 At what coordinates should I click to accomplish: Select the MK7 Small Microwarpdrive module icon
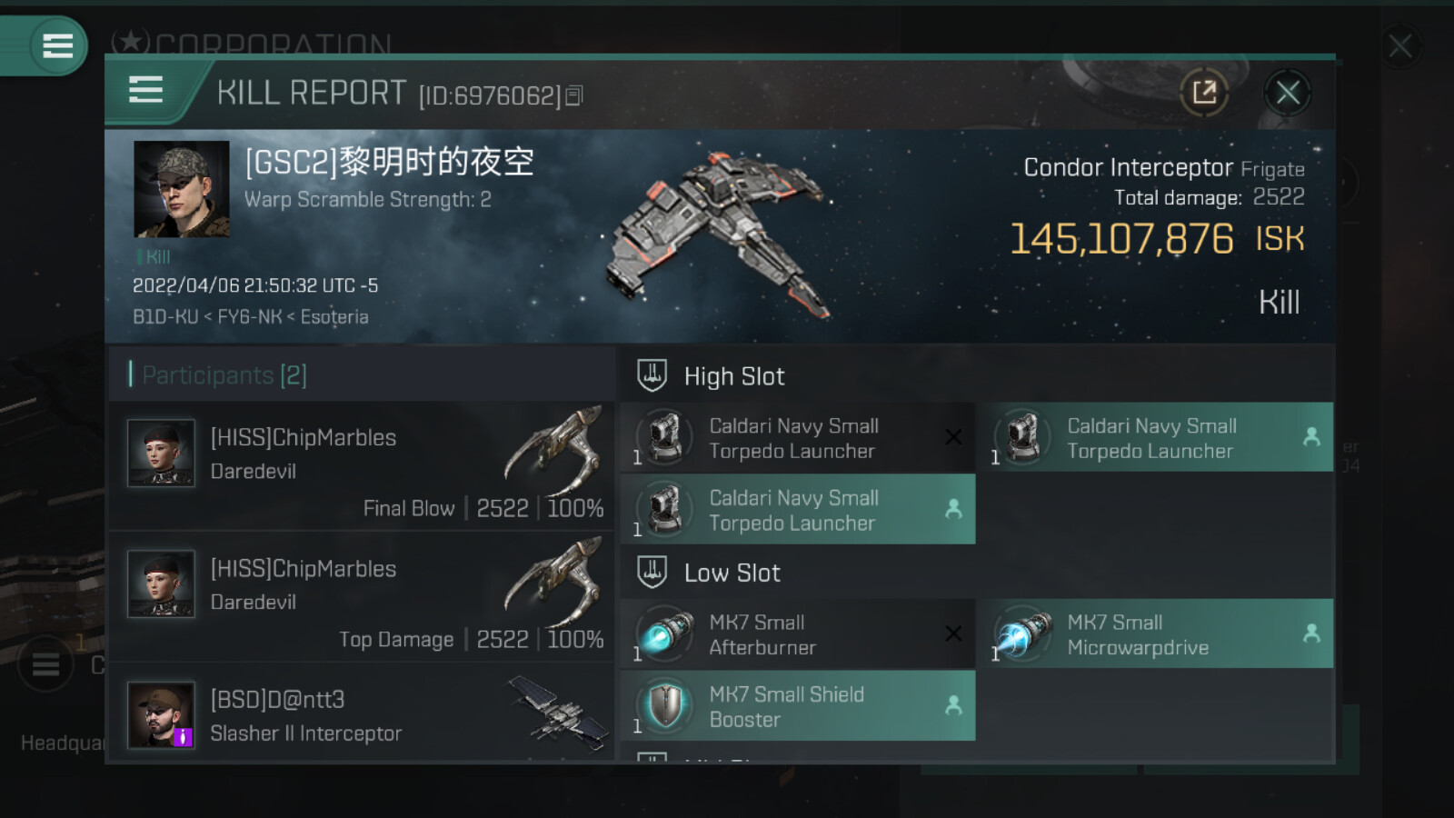click(1022, 633)
